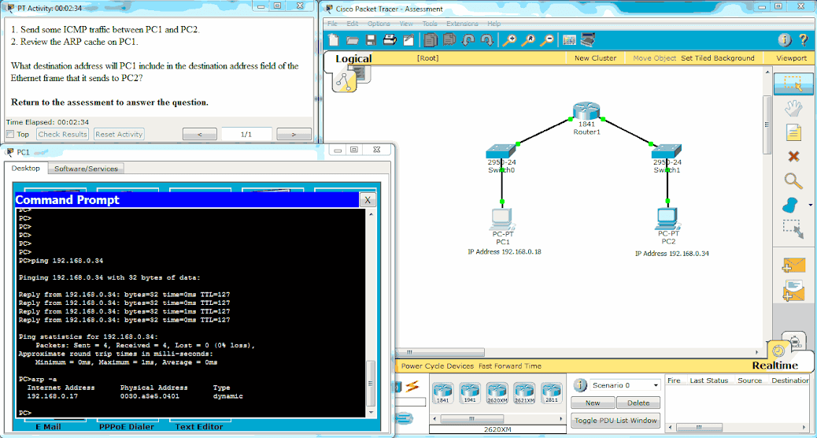
Task: Click Power Cycle Devices
Action: pos(437,366)
